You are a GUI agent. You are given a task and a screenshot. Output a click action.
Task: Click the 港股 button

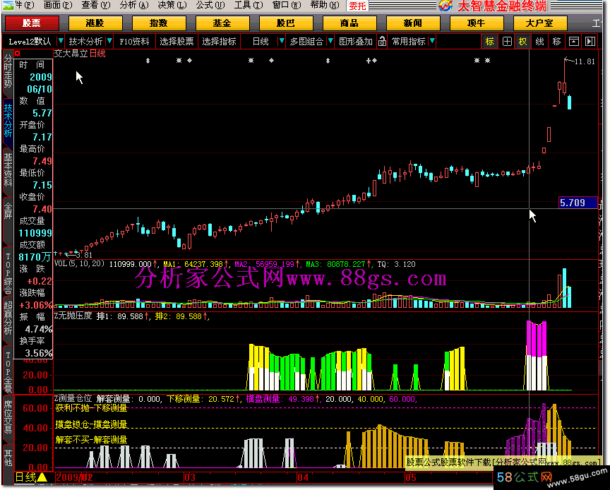click(x=95, y=23)
